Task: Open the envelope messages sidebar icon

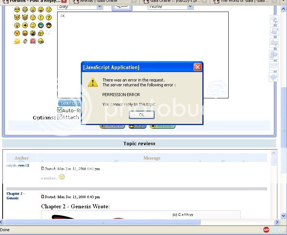Action: (x=274, y=66)
